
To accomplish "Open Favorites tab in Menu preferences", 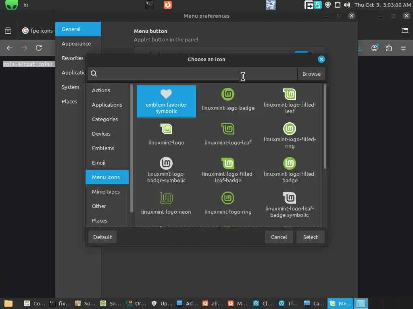I will (x=73, y=58).
